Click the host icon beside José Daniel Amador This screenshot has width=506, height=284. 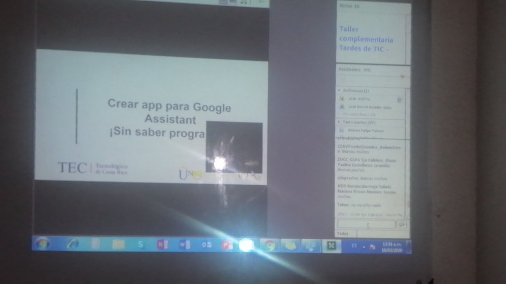pos(342,107)
